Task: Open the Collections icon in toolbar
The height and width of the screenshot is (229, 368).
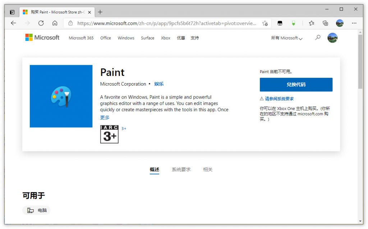Action: click(x=326, y=23)
